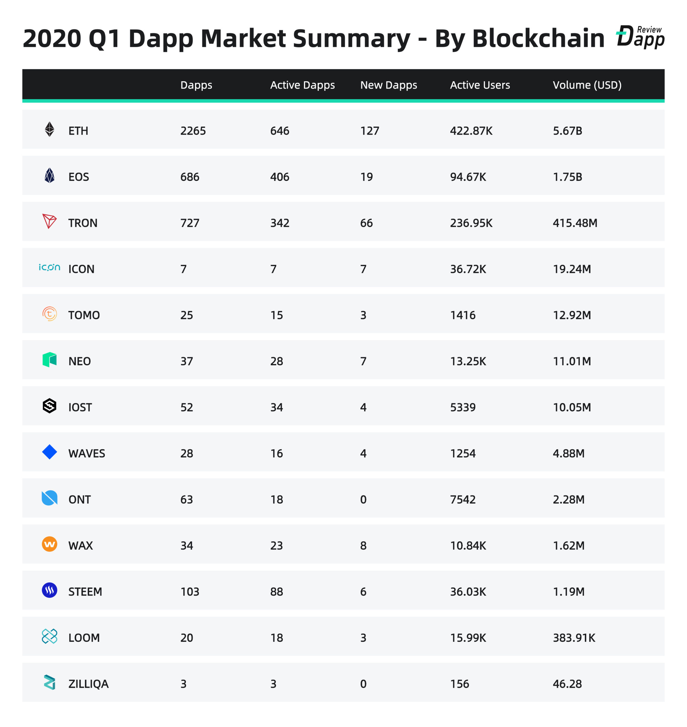This screenshot has height=727, width=687.
Task: Click the blue WAVES diamond icon
Action: (49, 452)
